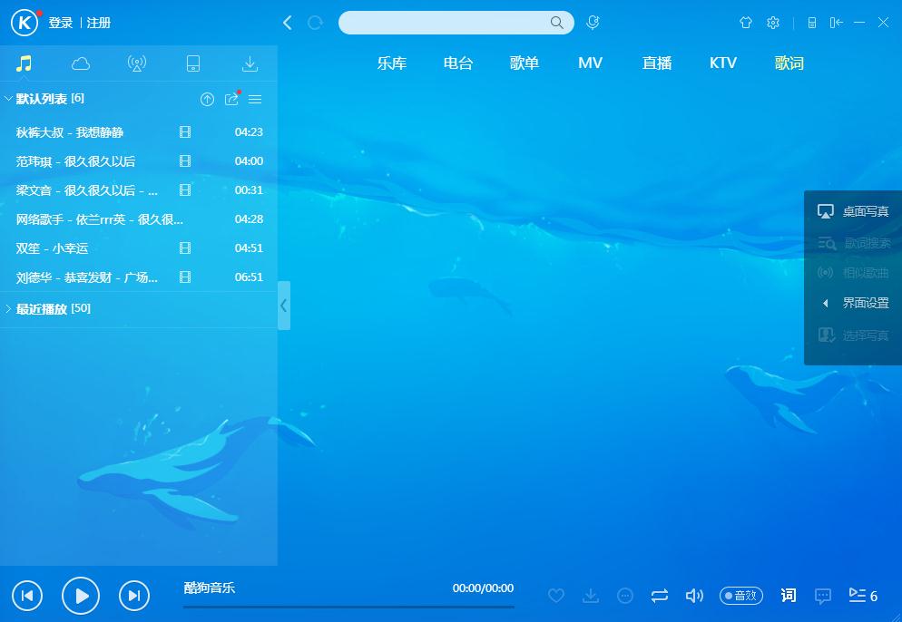Click 选择写真 in side panel
This screenshot has width=902, height=622.
point(853,335)
